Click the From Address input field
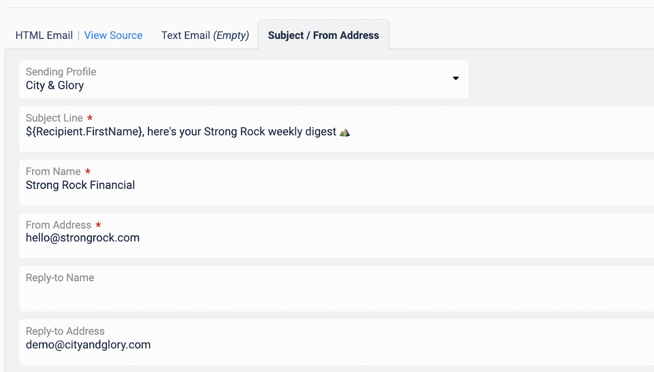 click(x=336, y=235)
